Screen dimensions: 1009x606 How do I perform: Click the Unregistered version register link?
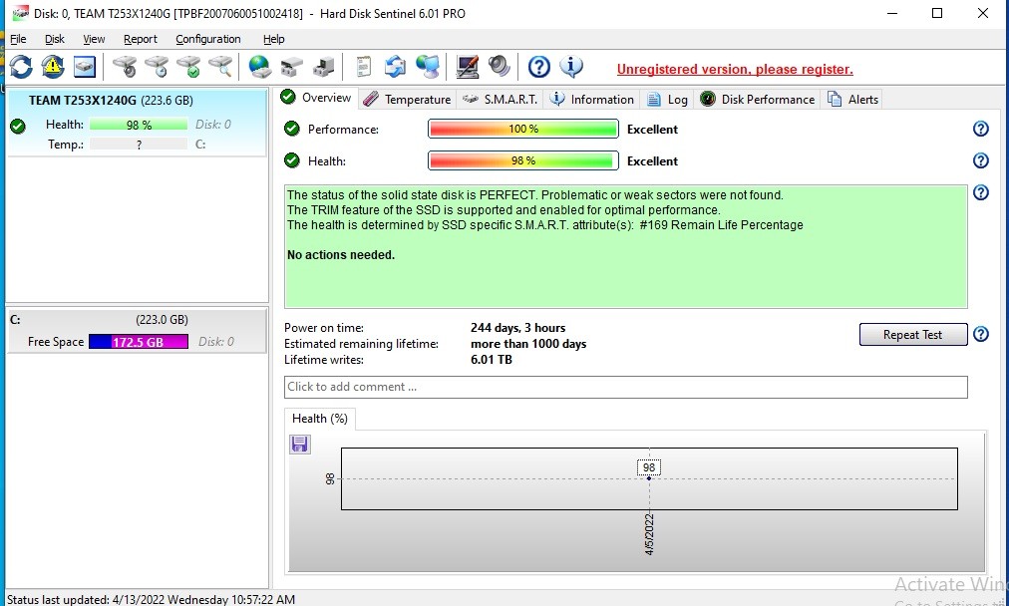pyautogui.click(x=735, y=70)
